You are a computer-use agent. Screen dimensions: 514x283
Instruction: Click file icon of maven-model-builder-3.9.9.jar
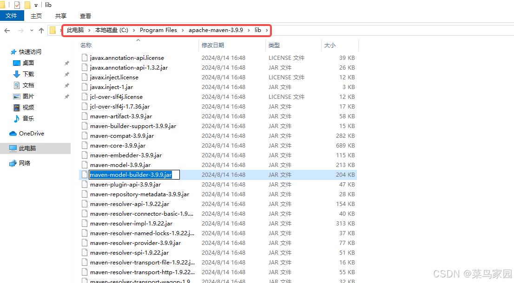(85, 175)
